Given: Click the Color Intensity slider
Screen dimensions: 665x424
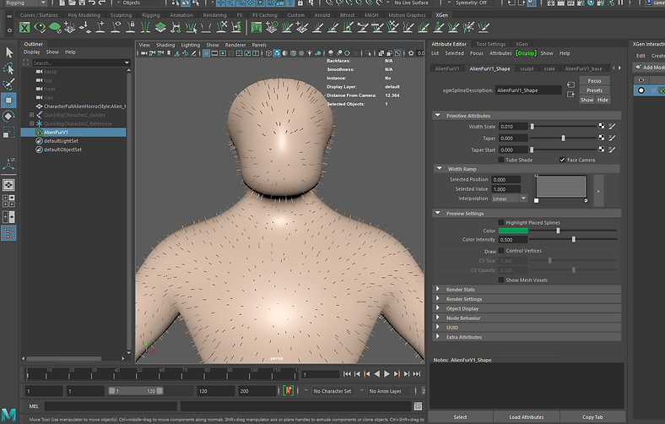Looking at the screenshot, I should (574, 239).
